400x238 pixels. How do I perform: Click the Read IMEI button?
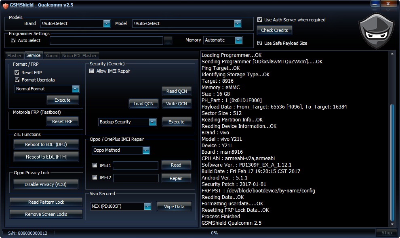[x=176, y=165]
